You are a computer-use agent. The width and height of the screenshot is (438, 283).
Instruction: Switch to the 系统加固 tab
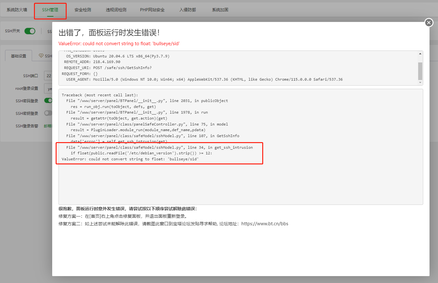click(x=220, y=10)
